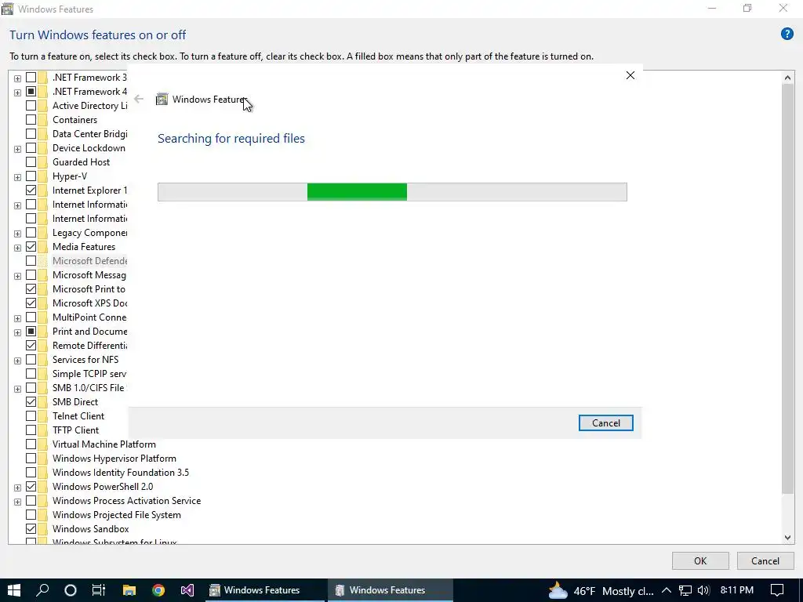Open the Start menu
This screenshot has width=803, height=602.
click(x=14, y=590)
